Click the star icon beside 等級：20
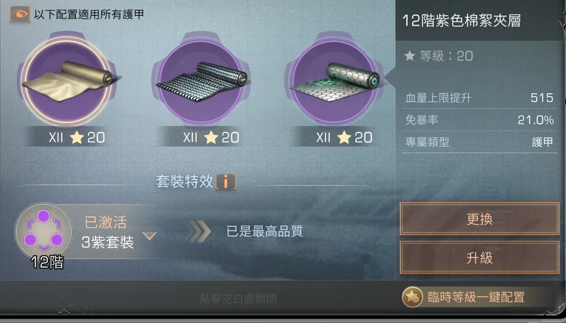 409,56
